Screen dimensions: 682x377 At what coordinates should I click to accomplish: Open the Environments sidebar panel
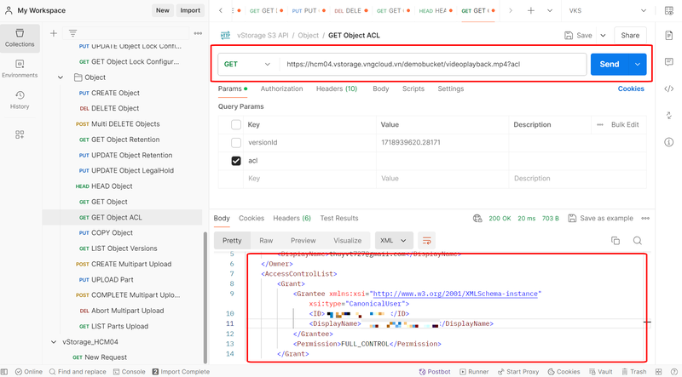[x=20, y=67]
